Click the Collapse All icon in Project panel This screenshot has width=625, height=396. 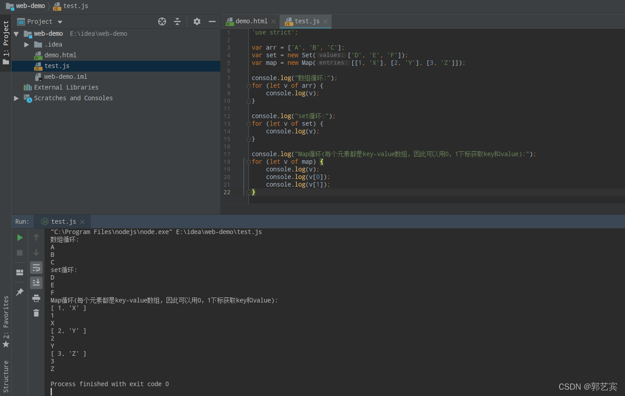click(x=177, y=21)
